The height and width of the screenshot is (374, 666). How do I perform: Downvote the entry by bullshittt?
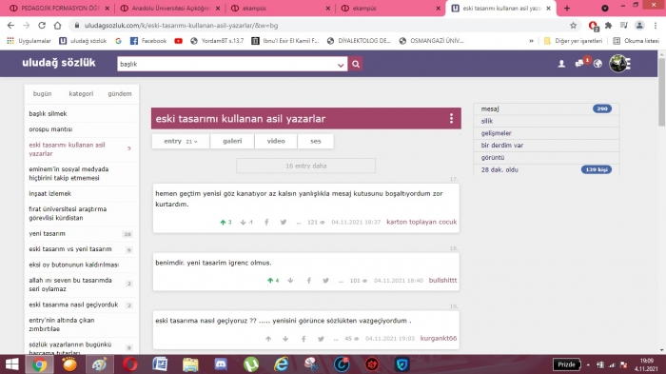pos(290,281)
